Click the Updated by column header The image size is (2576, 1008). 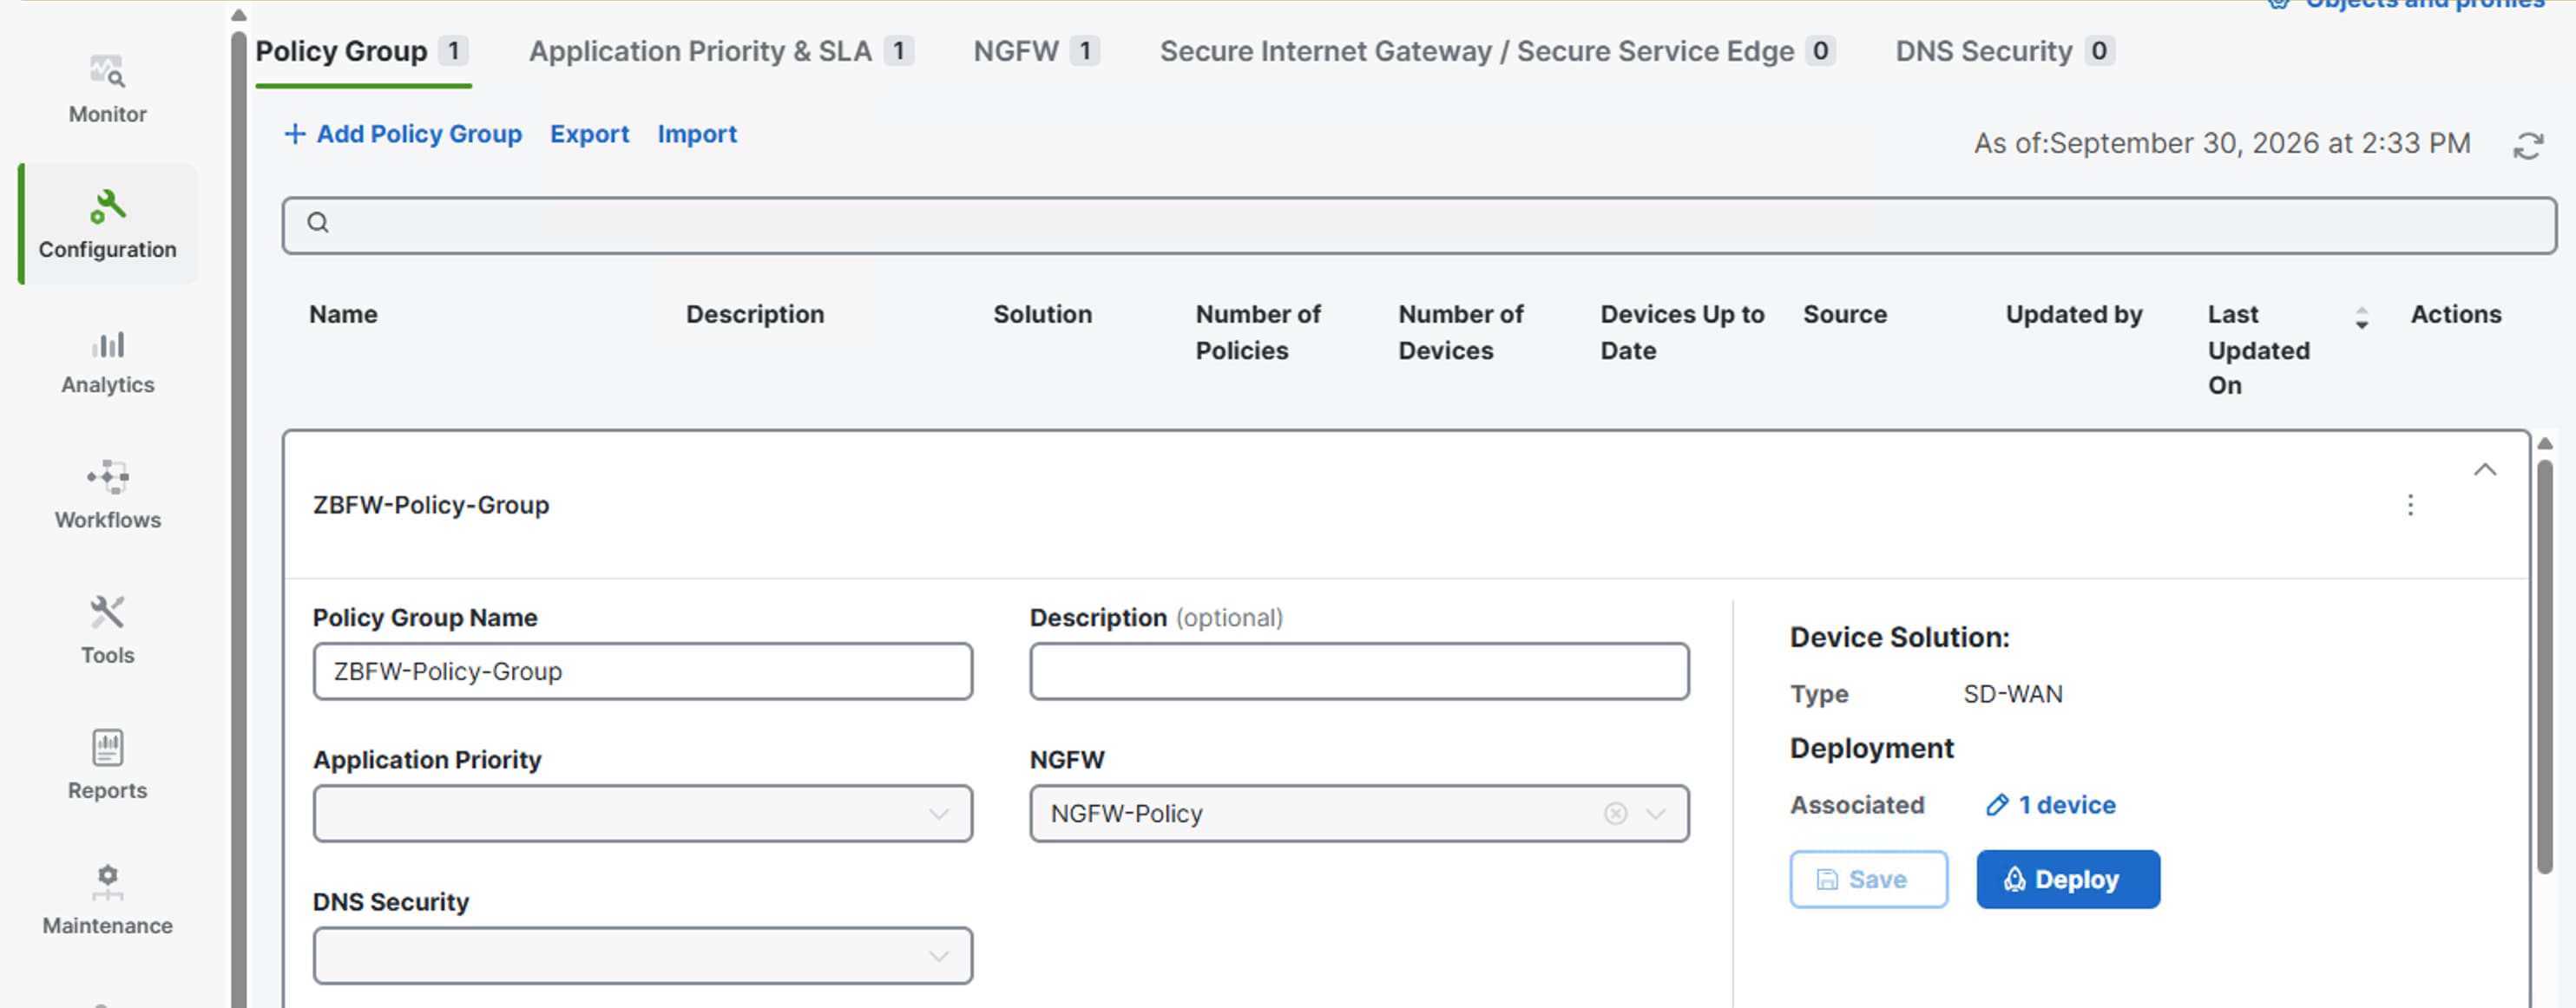2073,315
